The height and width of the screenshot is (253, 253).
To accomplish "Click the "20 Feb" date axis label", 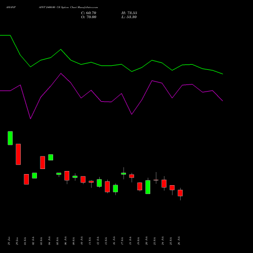I will pos(147,241).
